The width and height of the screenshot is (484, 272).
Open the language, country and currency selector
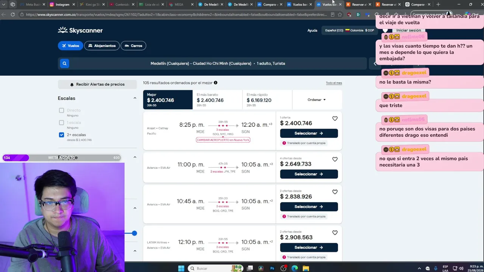[x=349, y=30]
